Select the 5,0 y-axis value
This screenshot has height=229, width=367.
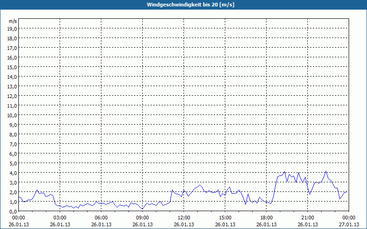tap(13, 164)
